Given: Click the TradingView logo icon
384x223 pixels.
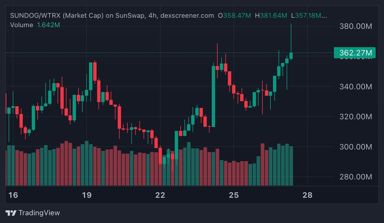Looking at the screenshot, I should click(x=11, y=213).
